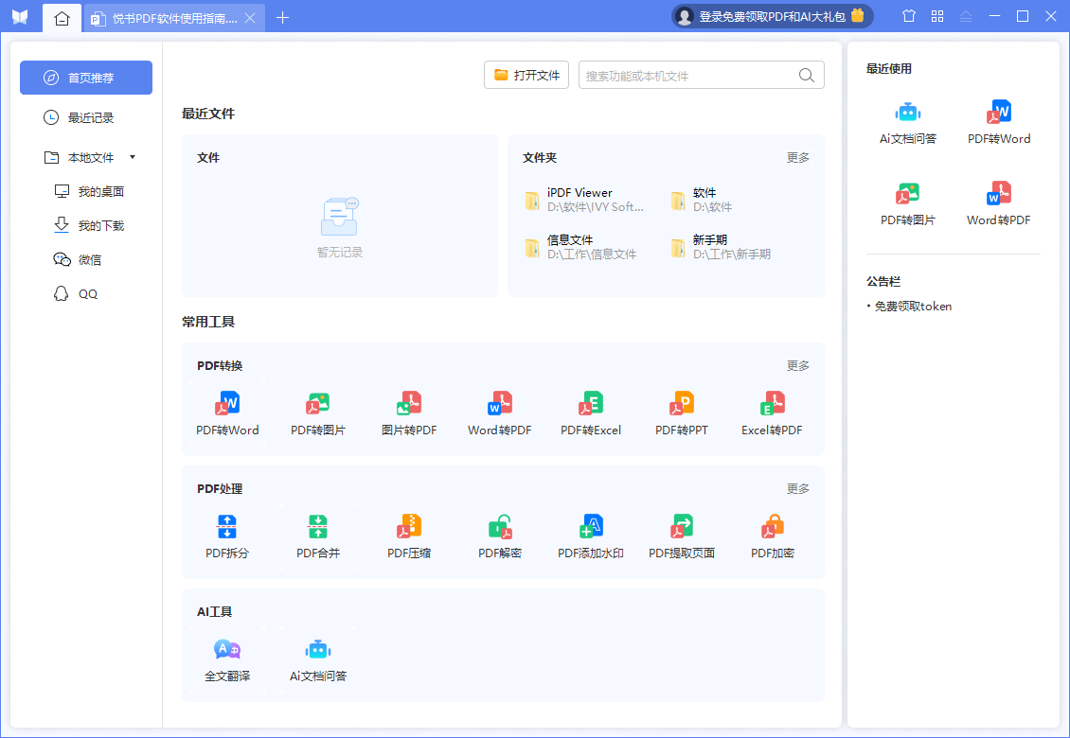1070x738 pixels.
Task: Open the 信息文件 folder
Action: 581,247
